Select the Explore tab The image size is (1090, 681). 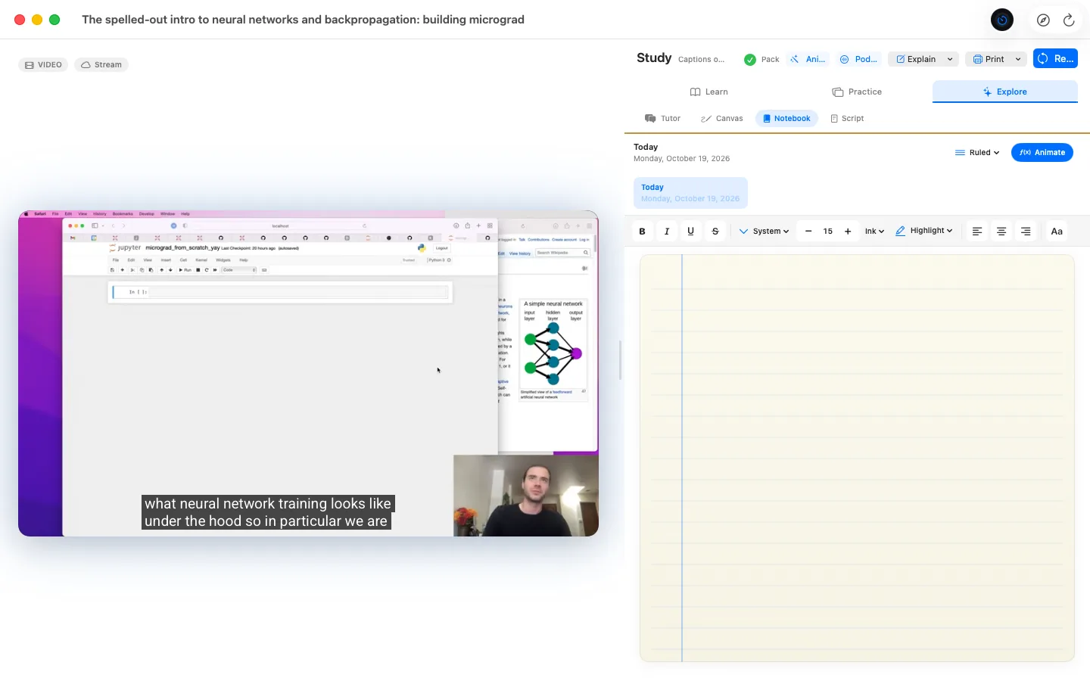point(1004,92)
